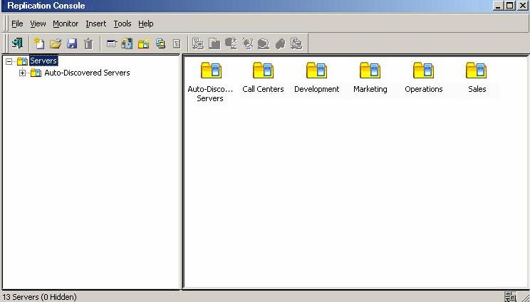The width and height of the screenshot is (530, 302).
Task: Open the Call Centers server group
Action: click(x=263, y=71)
